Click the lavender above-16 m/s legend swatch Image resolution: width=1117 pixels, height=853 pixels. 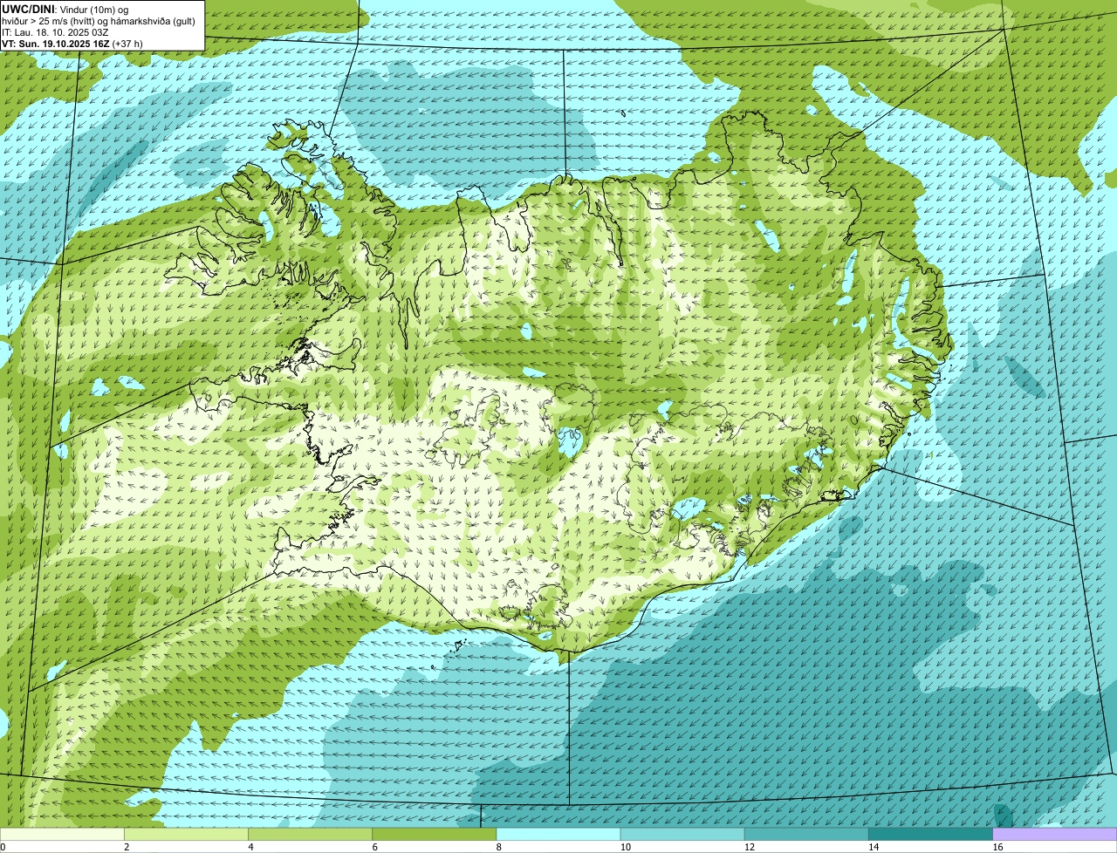[1055, 835]
